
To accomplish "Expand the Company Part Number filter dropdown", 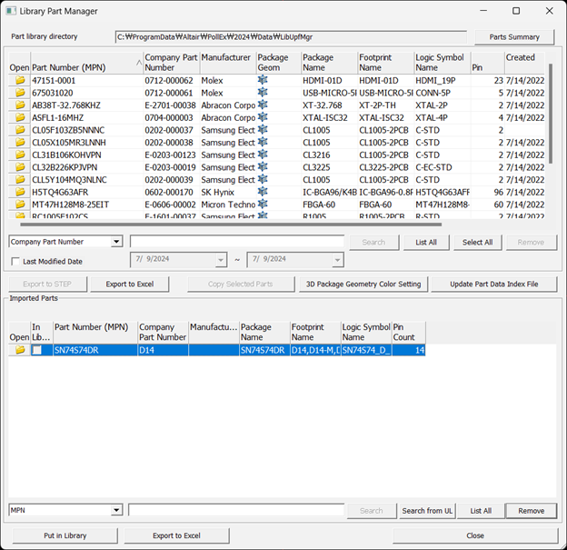I will [115, 242].
